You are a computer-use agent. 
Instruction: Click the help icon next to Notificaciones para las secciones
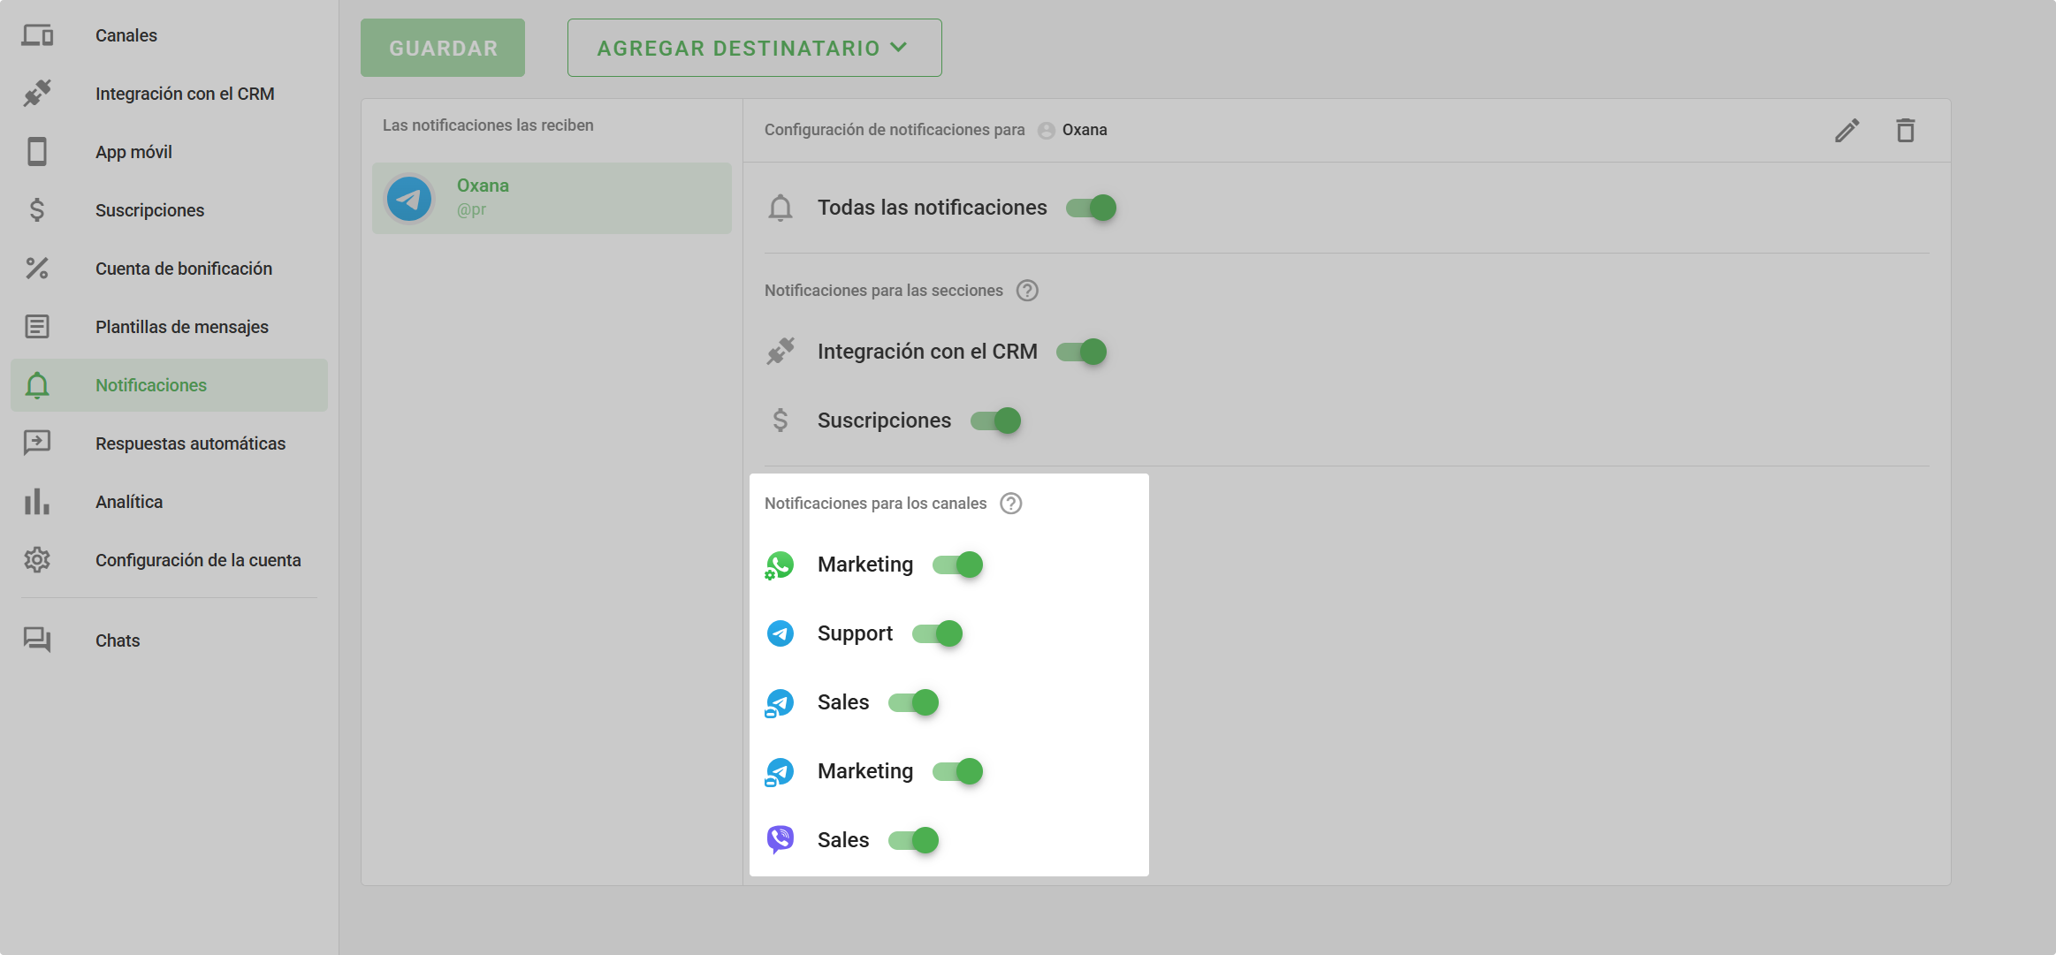pos(1027,291)
